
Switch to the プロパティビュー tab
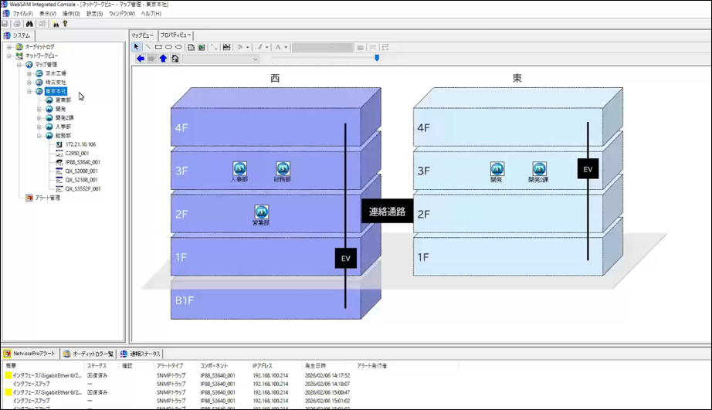pyautogui.click(x=175, y=36)
